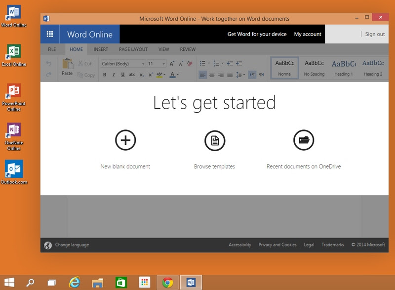Apply the Heading 2 style
Viewport: 395px width, 290px height.
point(373,68)
